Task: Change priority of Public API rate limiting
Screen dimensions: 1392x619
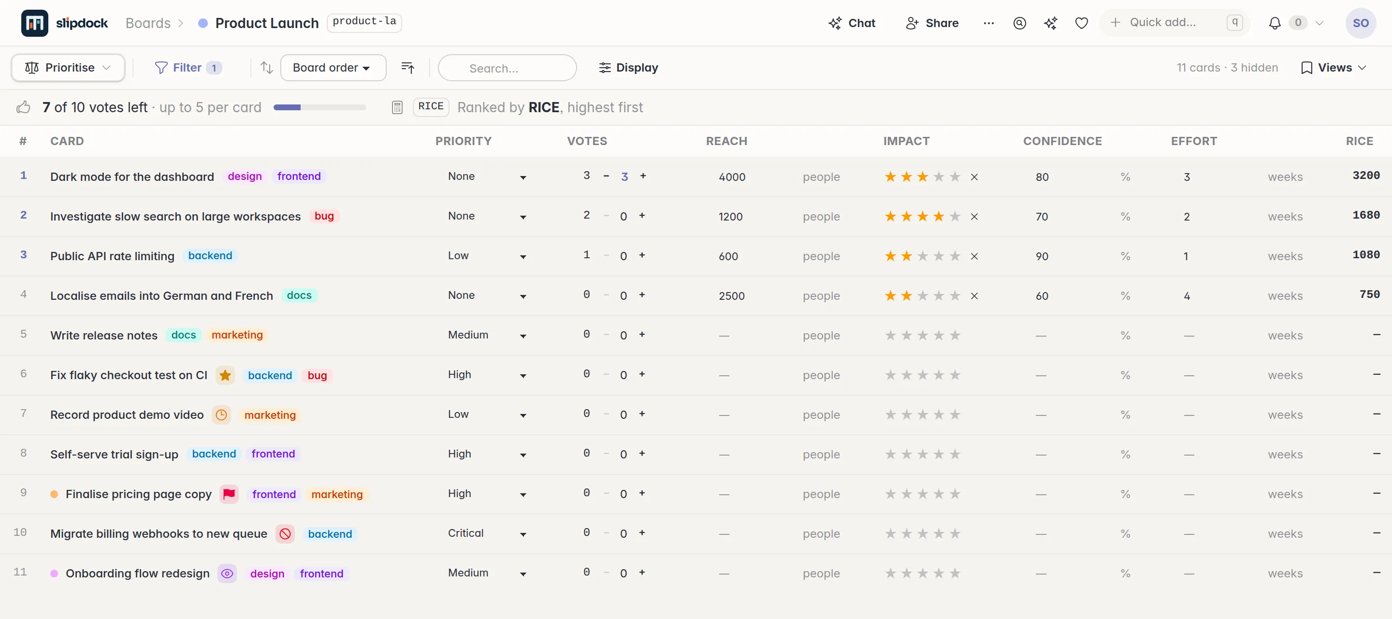Action: click(x=486, y=256)
